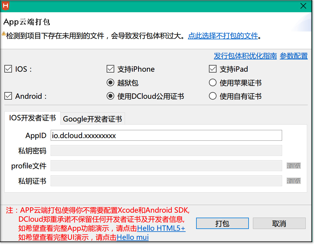Click the 浏览 button beside profile文件

click(293, 166)
